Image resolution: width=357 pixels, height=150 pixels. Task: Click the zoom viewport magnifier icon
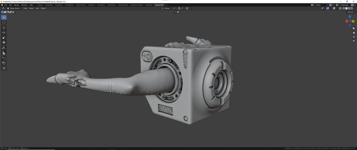click(x=354, y=28)
